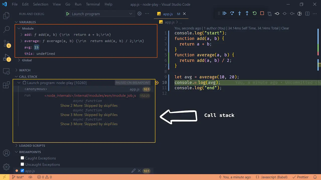
Task: Open launch.json via the gear icon
Action: point(139,14)
